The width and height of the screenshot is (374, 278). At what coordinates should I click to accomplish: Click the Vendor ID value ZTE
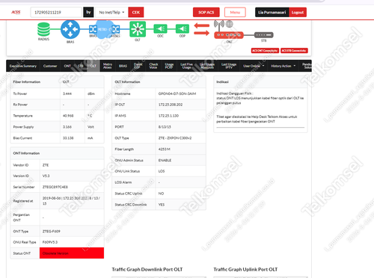point(46,165)
